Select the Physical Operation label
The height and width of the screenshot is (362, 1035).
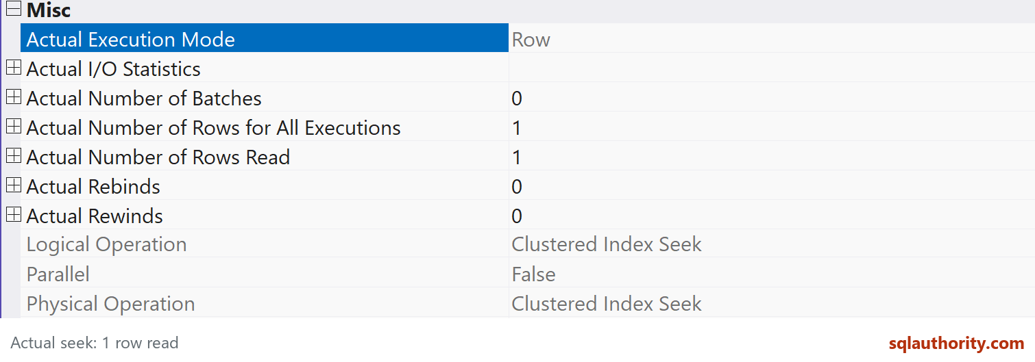click(110, 304)
